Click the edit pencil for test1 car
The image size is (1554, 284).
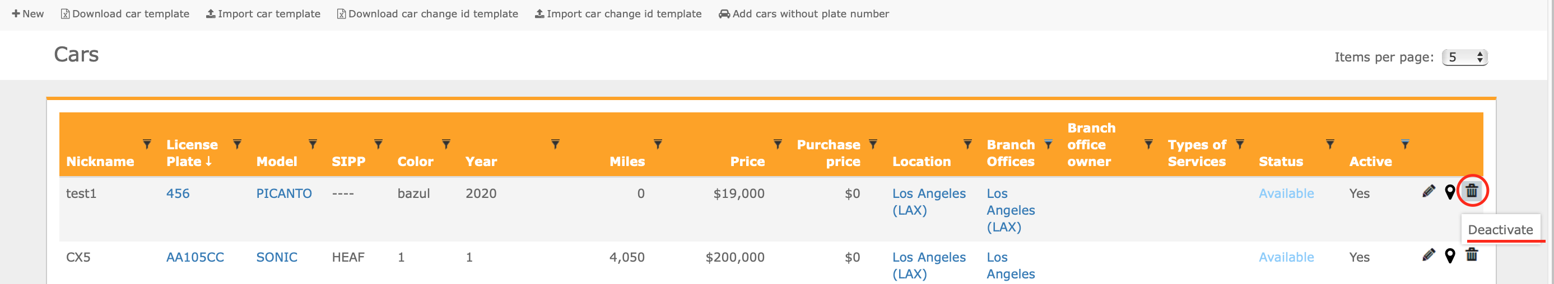tap(1428, 191)
